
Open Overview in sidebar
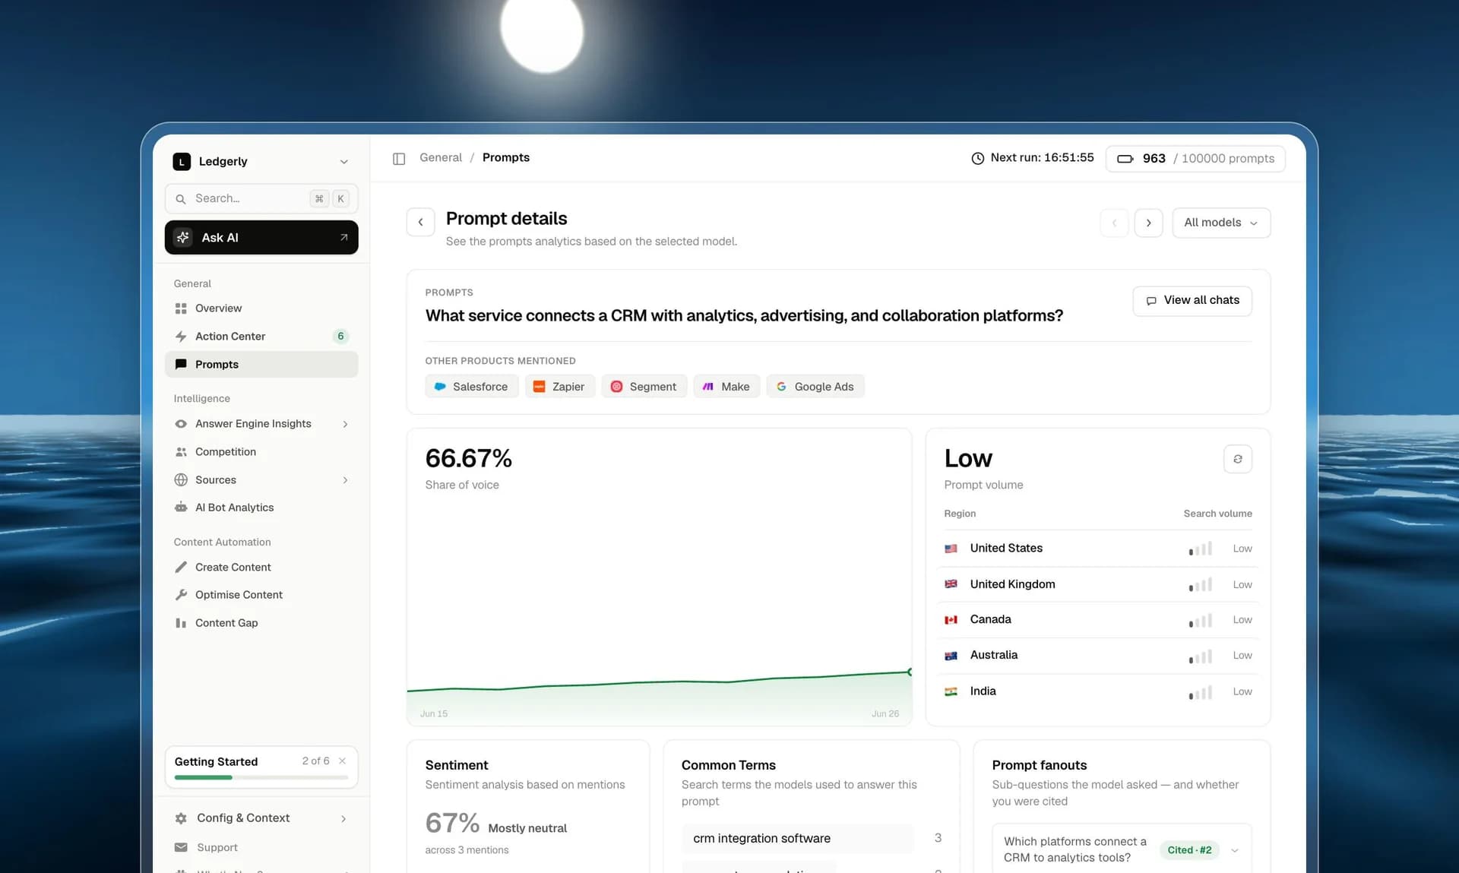[x=261, y=308]
